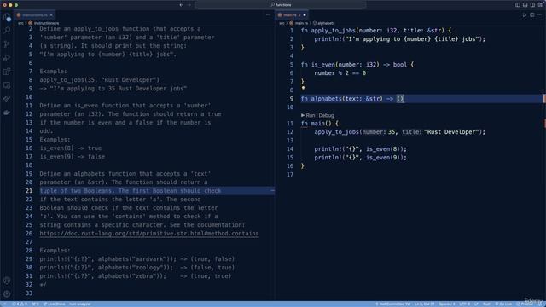Click the 'Example:' comment on line 7

pos(53,72)
